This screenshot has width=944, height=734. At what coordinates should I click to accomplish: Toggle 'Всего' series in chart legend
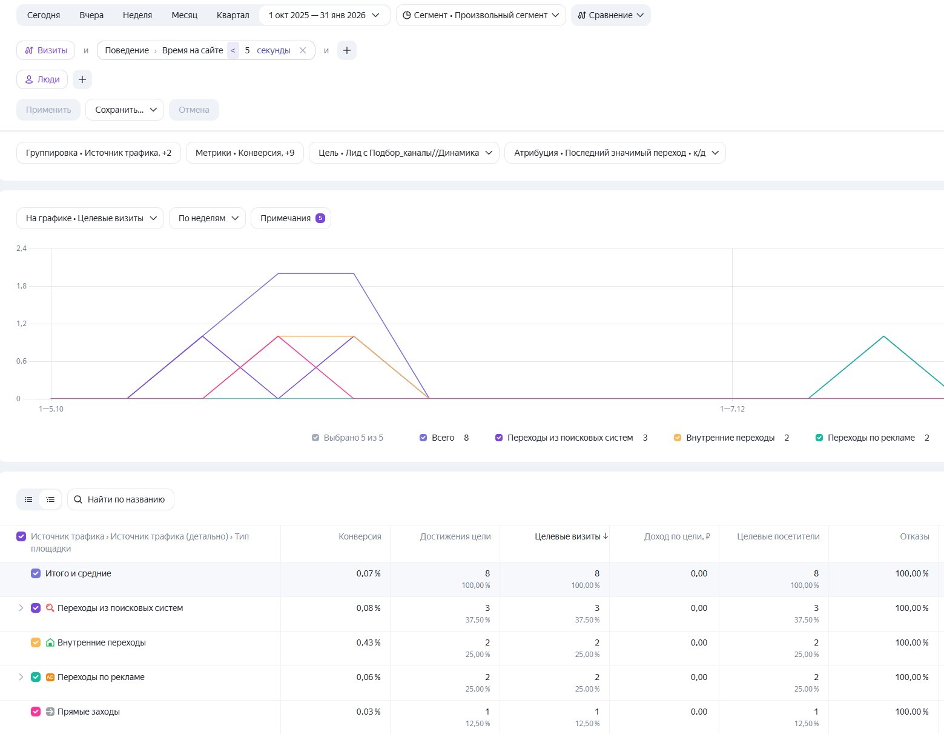click(x=423, y=438)
